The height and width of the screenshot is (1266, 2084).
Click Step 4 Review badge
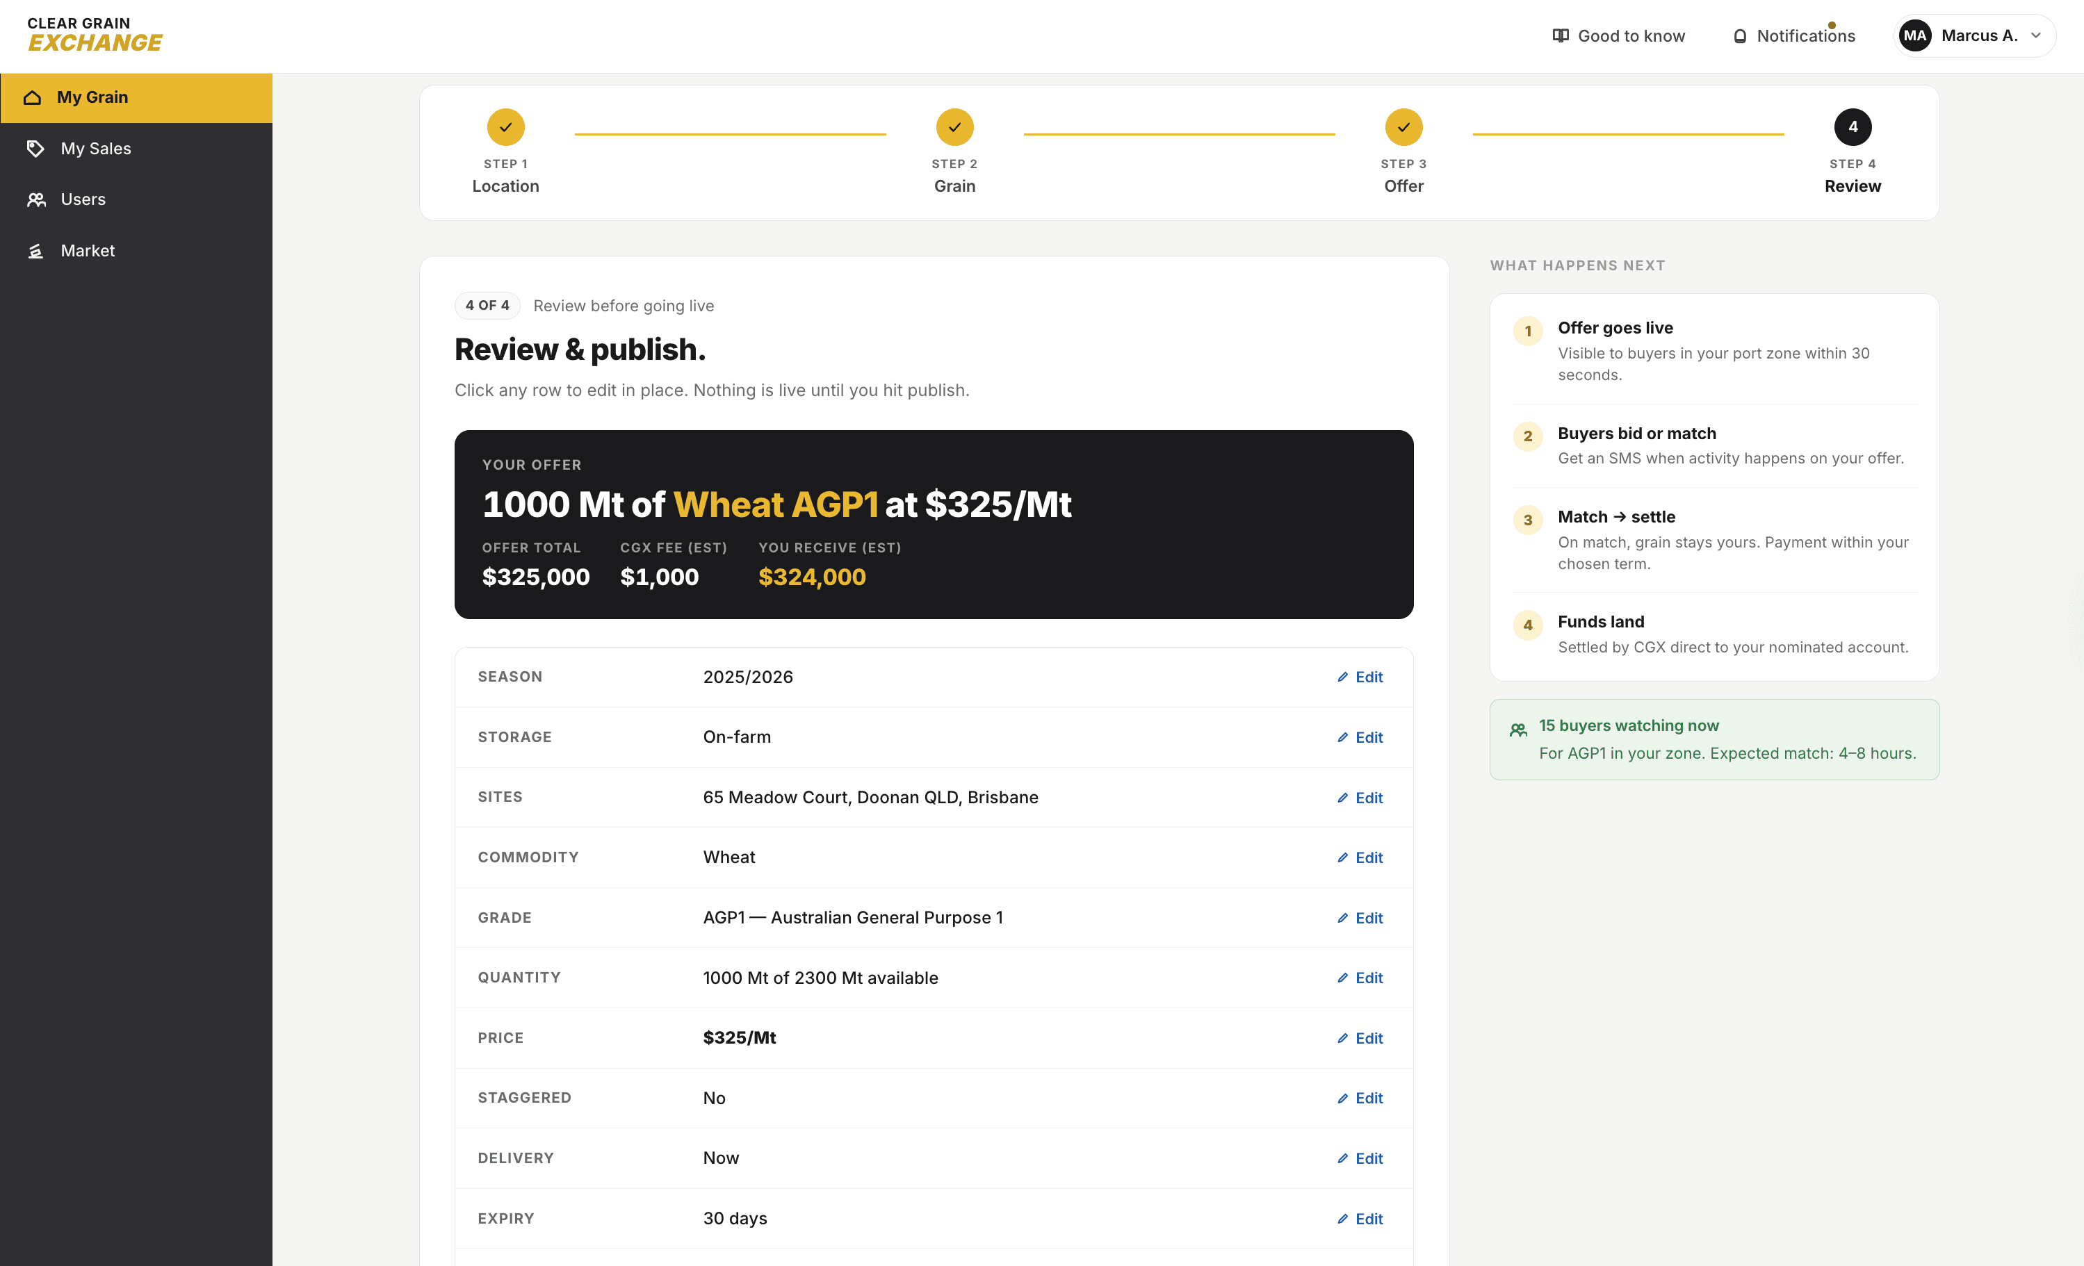click(1853, 128)
